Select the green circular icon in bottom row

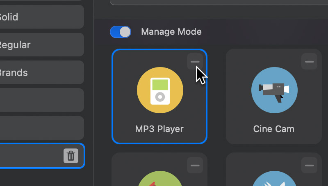coord(160,179)
